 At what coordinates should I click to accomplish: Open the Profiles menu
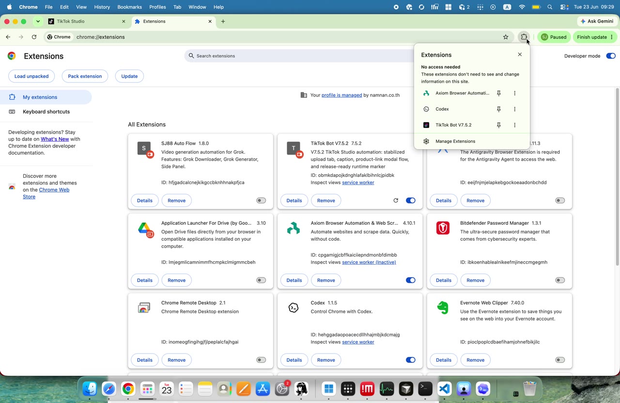coord(157,7)
